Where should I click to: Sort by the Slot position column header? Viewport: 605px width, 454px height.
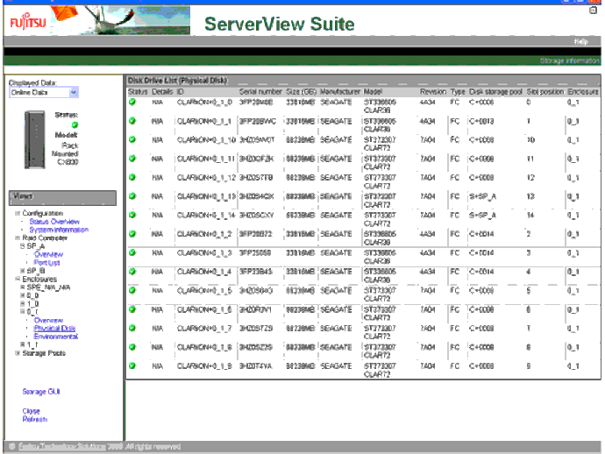(545, 92)
